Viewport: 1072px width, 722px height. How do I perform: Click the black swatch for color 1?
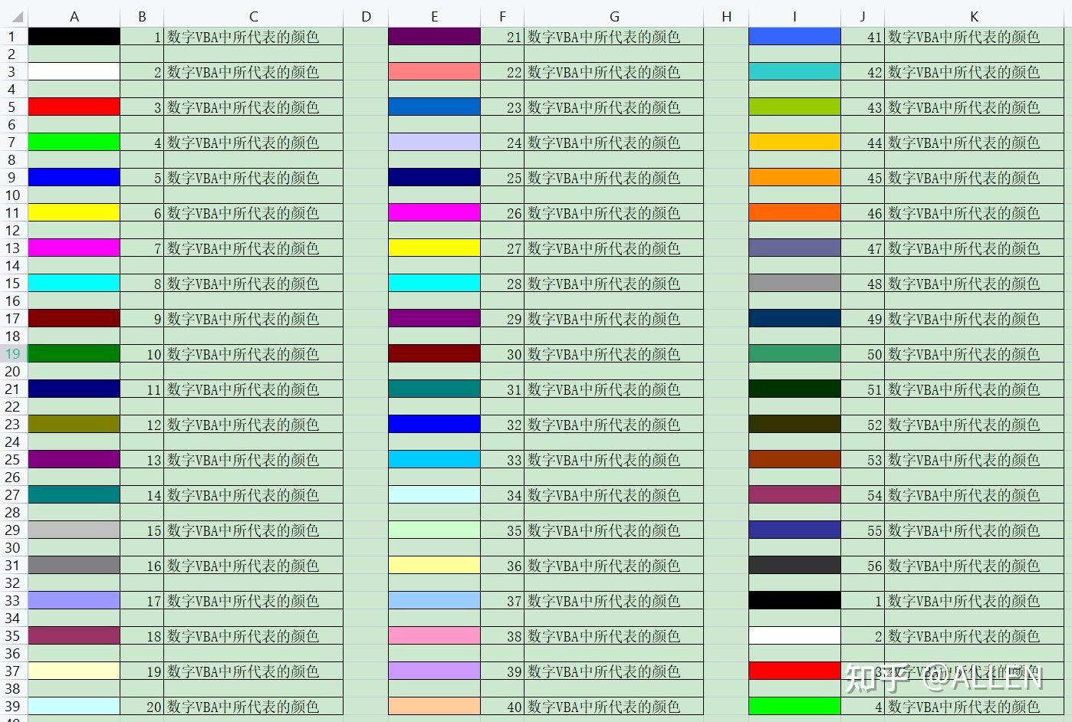pyautogui.click(x=74, y=36)
